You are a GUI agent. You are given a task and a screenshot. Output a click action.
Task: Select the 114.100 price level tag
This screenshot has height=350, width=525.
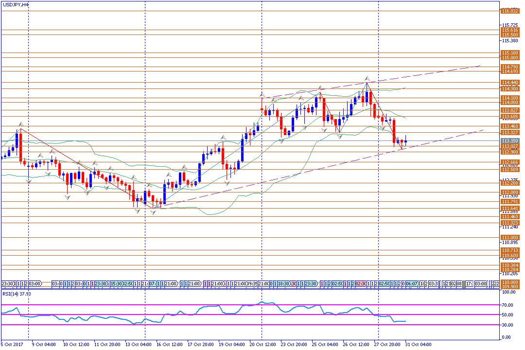point(510,98)
